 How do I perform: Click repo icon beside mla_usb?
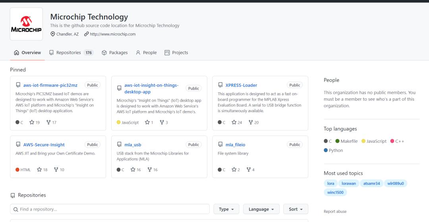coord(119,144)
